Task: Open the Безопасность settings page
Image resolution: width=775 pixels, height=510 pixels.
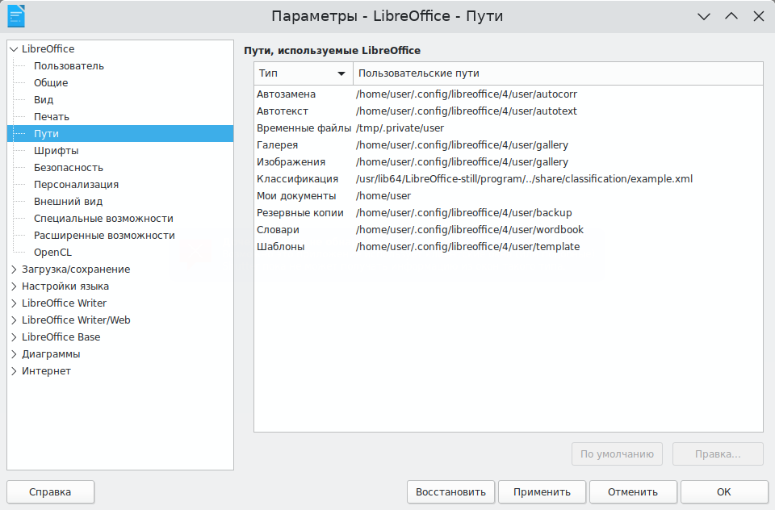Action: (68, 168)
